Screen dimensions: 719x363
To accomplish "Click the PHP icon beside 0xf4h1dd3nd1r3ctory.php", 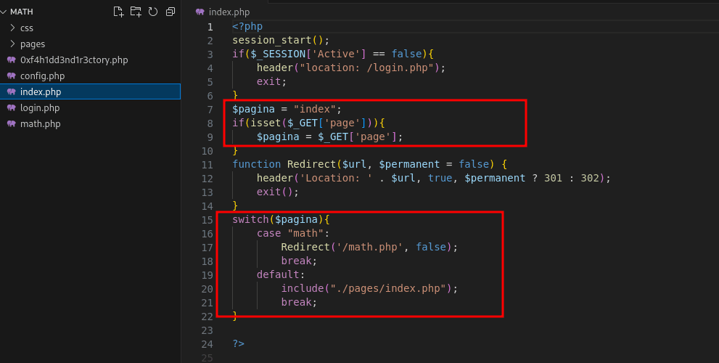I will tap(12, 60).
